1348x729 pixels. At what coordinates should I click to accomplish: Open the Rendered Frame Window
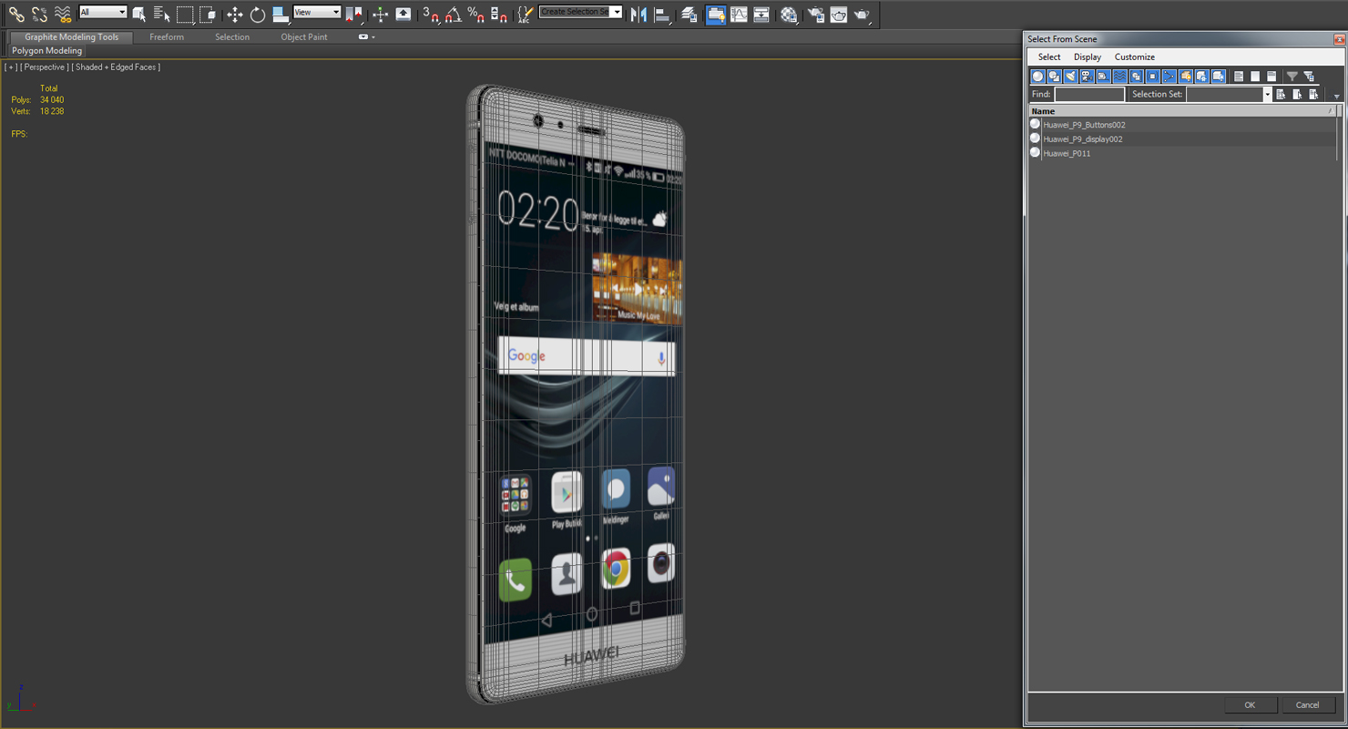click(839, 14)
